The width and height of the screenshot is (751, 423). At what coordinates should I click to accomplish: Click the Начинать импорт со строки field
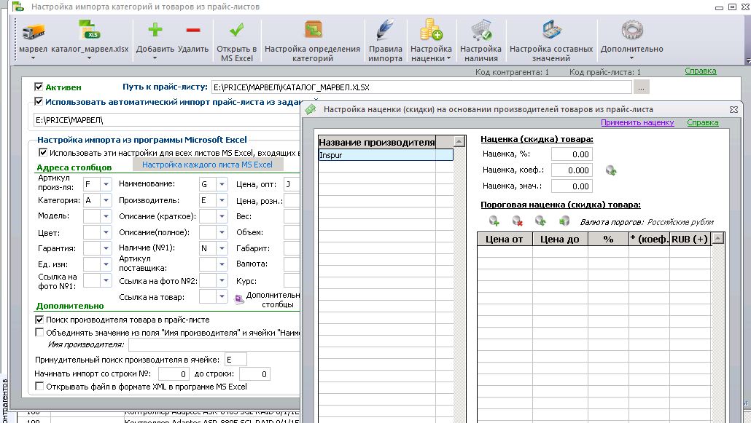point(174,373)
